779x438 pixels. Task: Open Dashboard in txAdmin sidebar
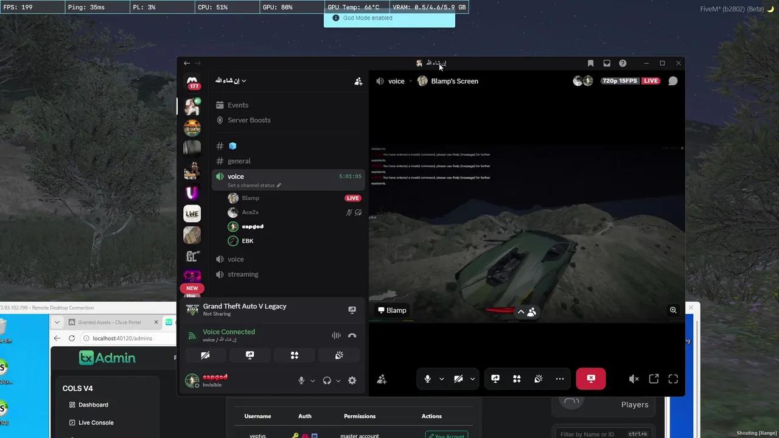93,405
